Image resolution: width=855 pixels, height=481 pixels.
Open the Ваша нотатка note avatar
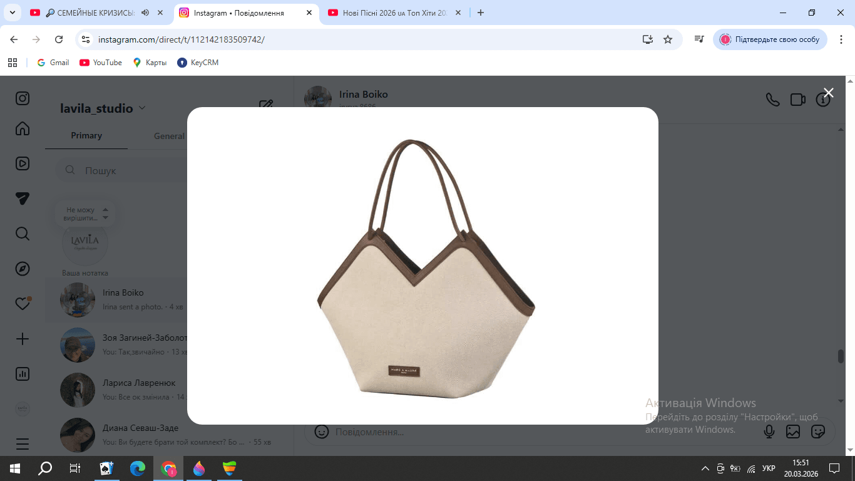tap(85, 244)
